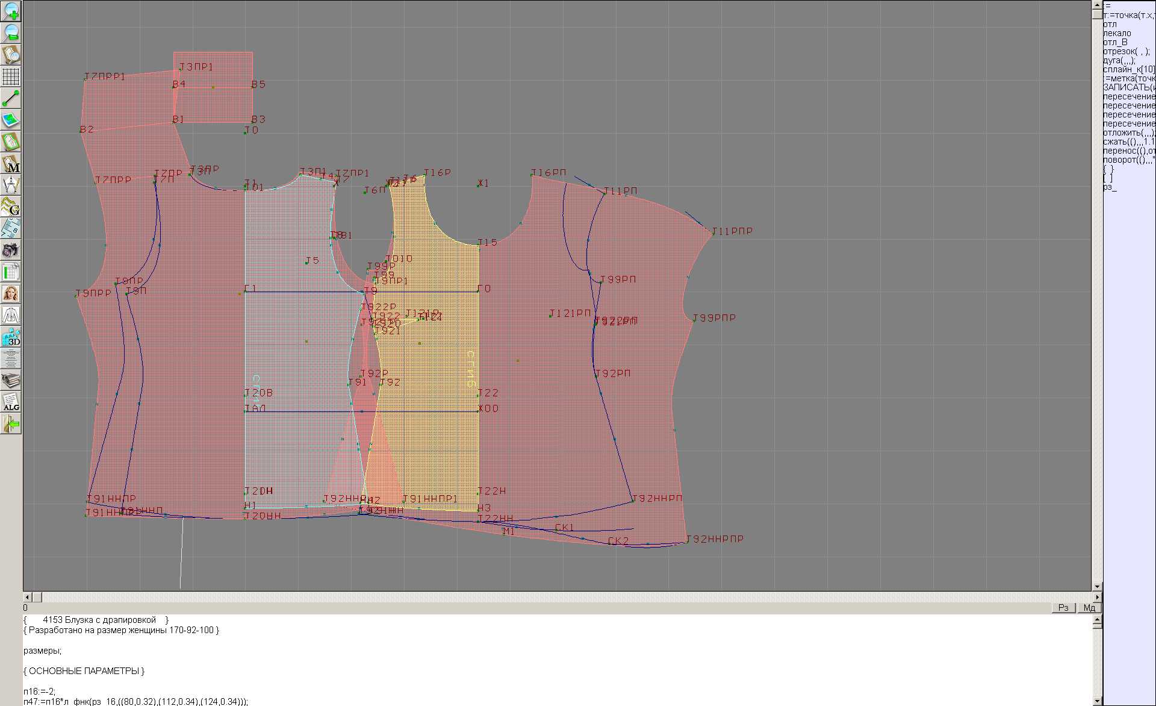Click the zoom out magnifier tool
The width and height of the screenshot is (1156, 706).
click(11, 33)
